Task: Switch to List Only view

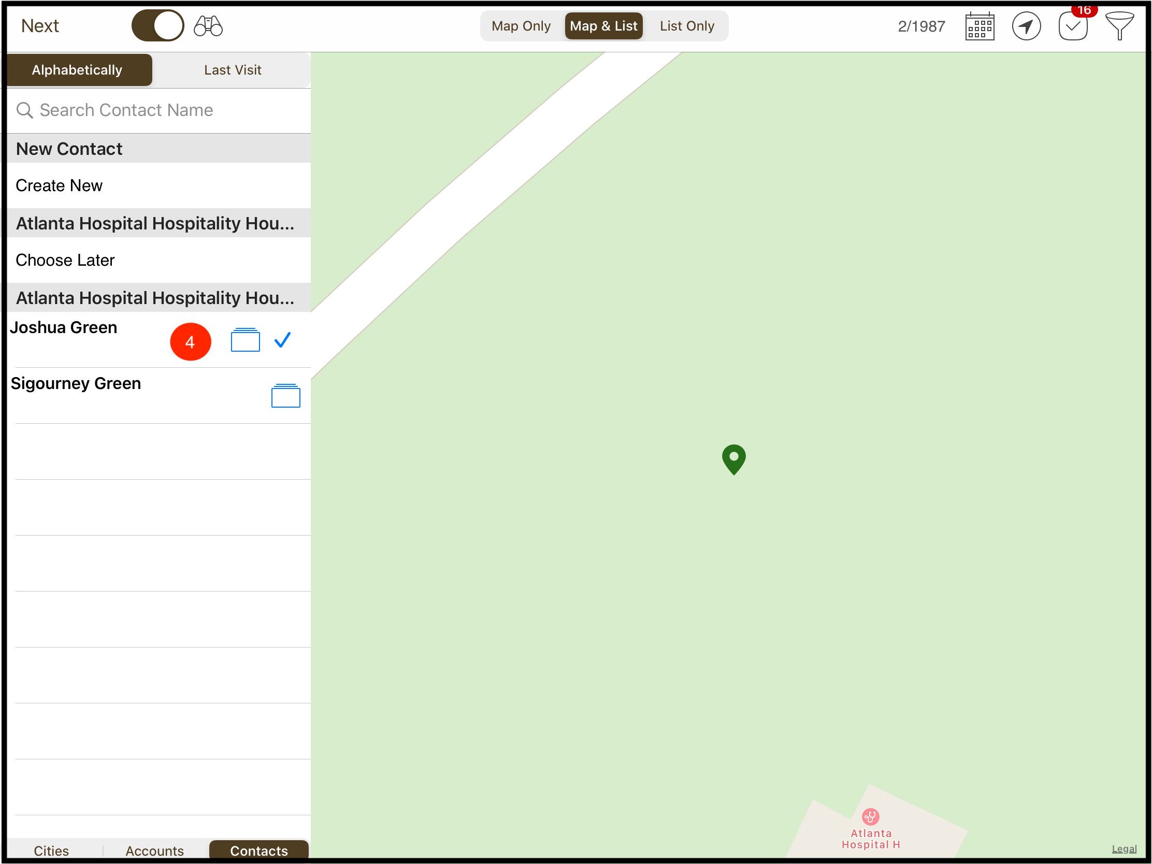Action: tap(686, 26)
